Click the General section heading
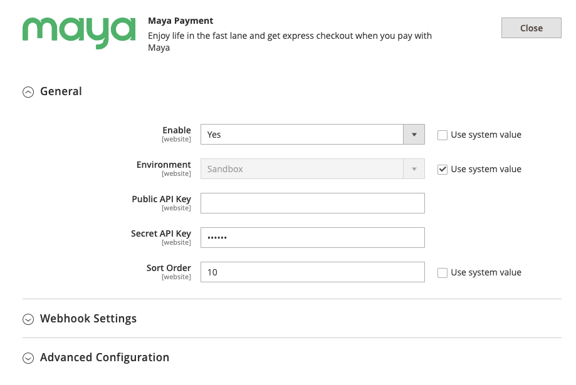The image size is (576, 385). pos(61,91)
